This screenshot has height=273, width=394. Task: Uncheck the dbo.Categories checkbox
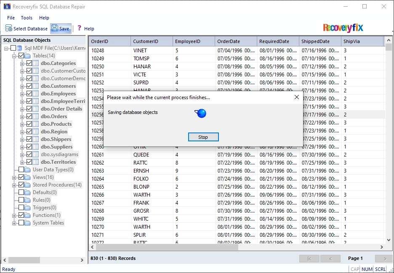29,63
